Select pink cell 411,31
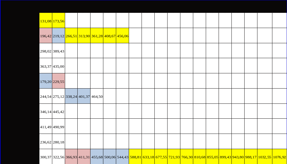The width and height of the screenshot is (287, 164). 84,157
